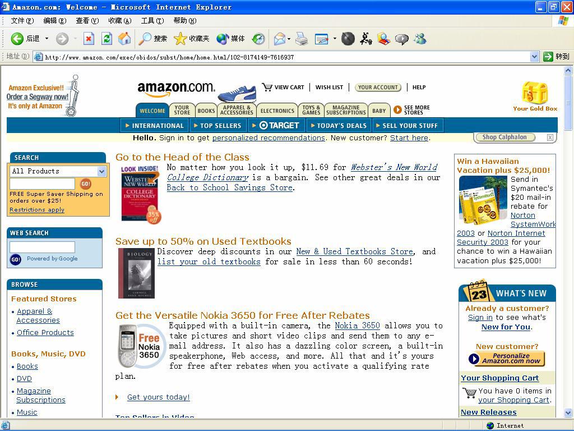Click the vertical scrollbar down arrow
This screenshot has width=574, height=431.
pos(568,412)
